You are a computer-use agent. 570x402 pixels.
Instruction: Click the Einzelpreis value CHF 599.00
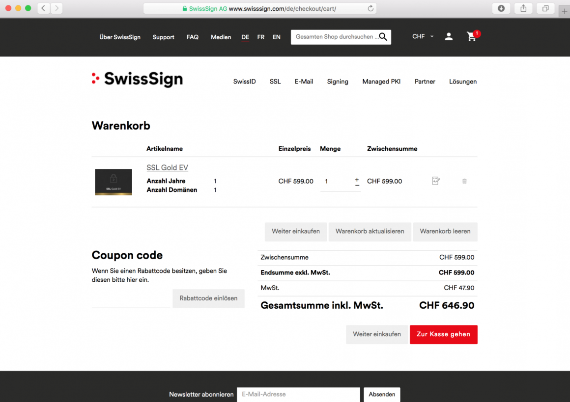click(295, 181)
